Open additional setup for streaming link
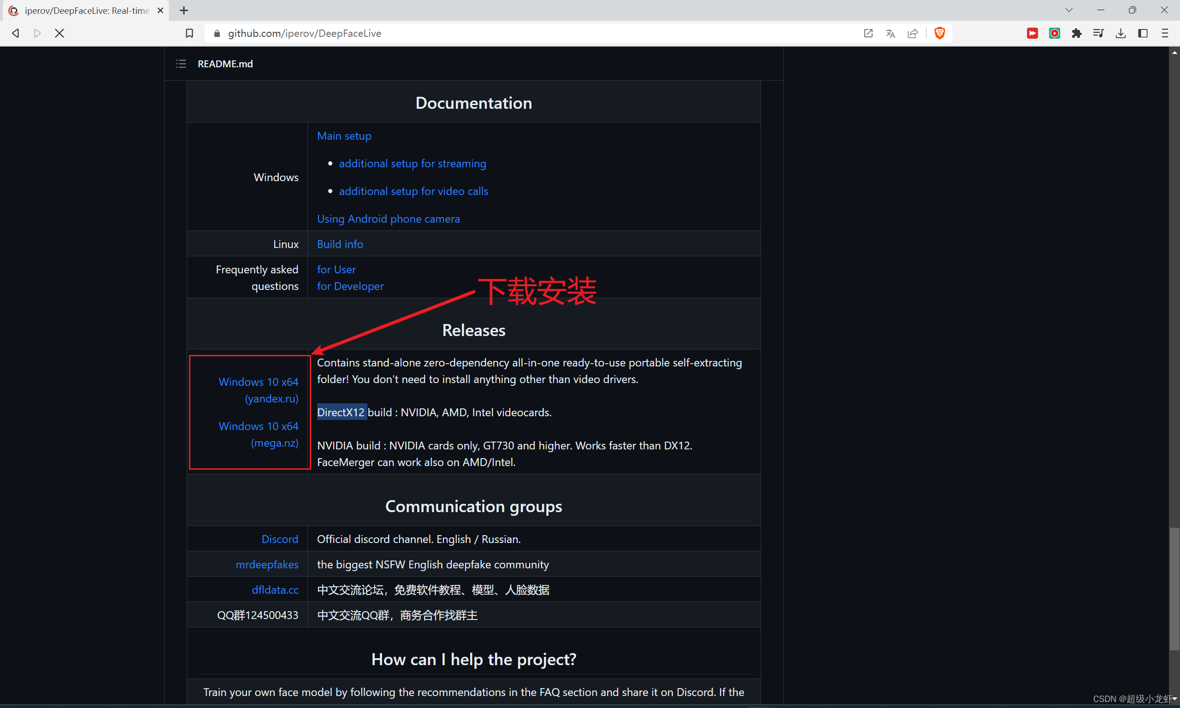 (x=413, y=164)
